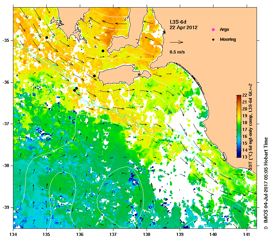Screen dimensions: 271x240
Task: Click the color bar label '13'
Action: click(x=245, y=157)
